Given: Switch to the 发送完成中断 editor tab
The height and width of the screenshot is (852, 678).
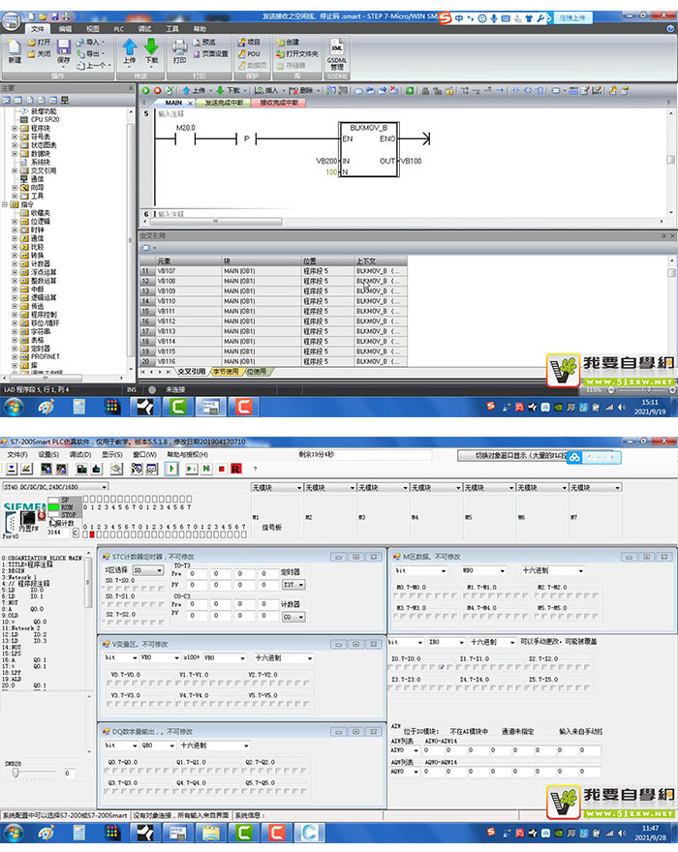Looking at the screenshot, I should (x=224, y=103).
